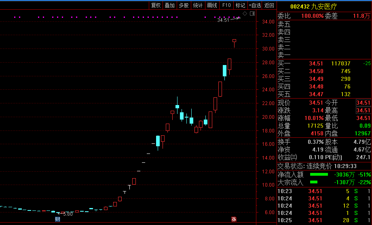
Task: Click the 收益(三) value 0.110
Action: point(316,157)
